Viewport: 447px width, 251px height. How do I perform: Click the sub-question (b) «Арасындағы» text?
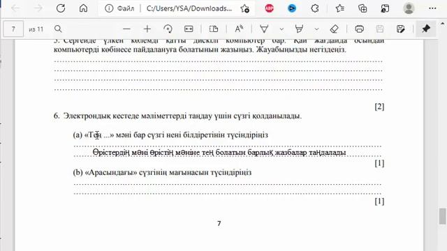coord(162,172)
